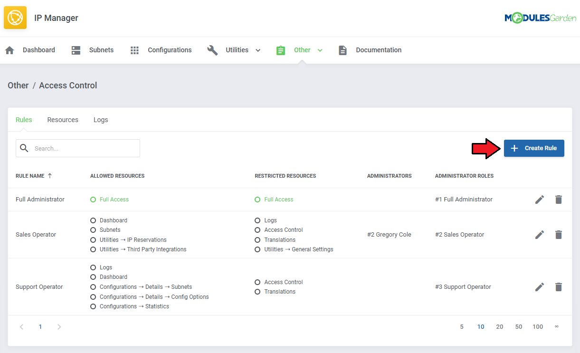Click the Other clipboard icon
The width and height of the screenshot is (580, 353).
click(x=281, y=50)
